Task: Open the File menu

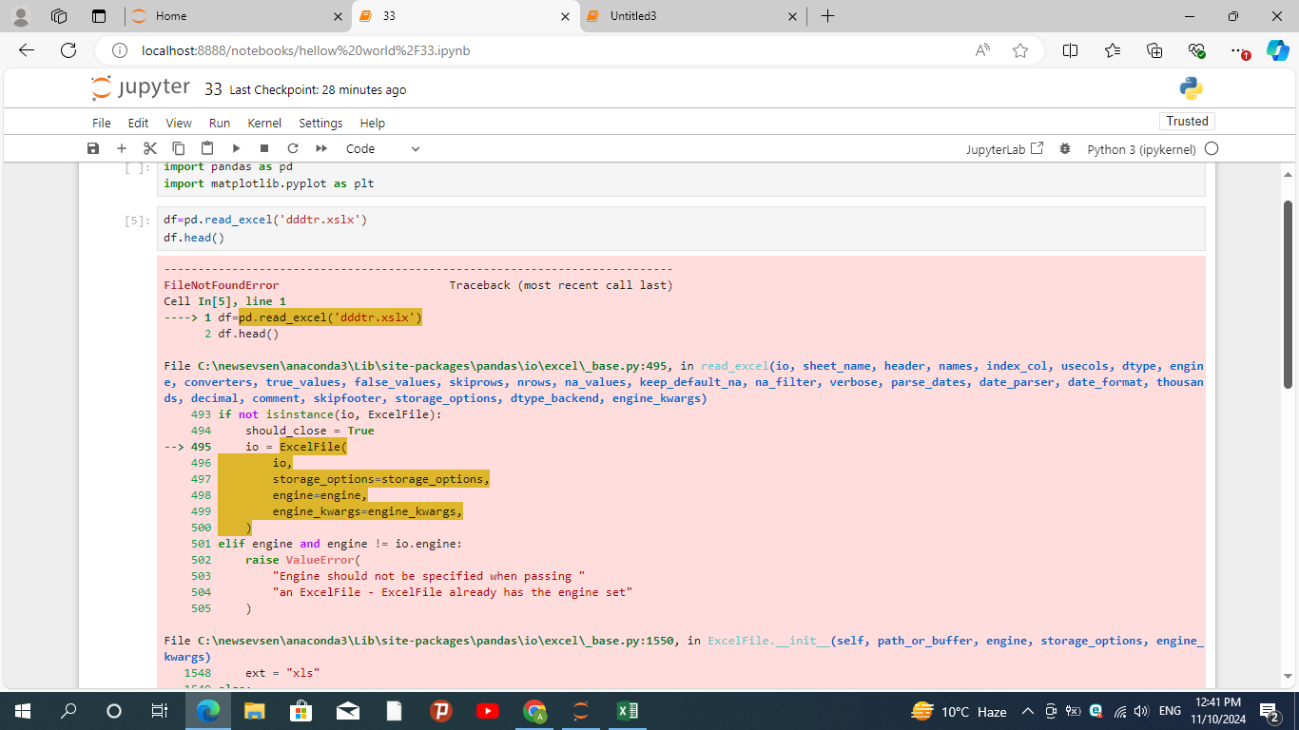Action: [x=102, y=123]
